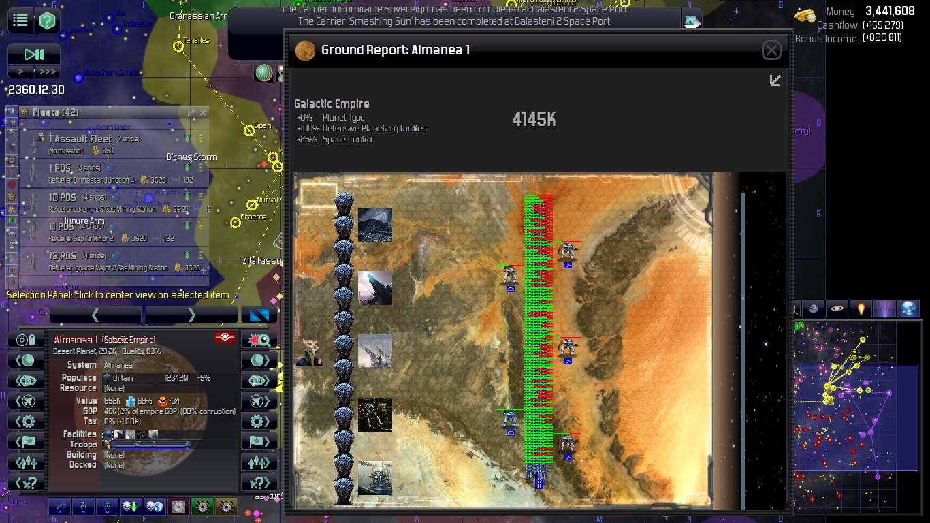Select top-right attacking mech troop unit
Image resolution: width=930 pixels, height=523 pixels.
tap(566, 255)
